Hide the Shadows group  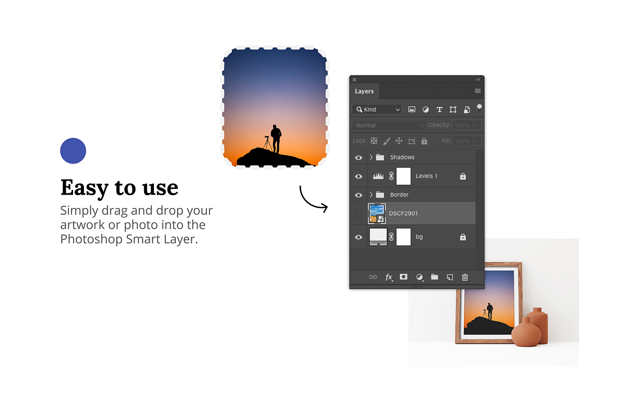pyautogui.click(x=359, y=157)
